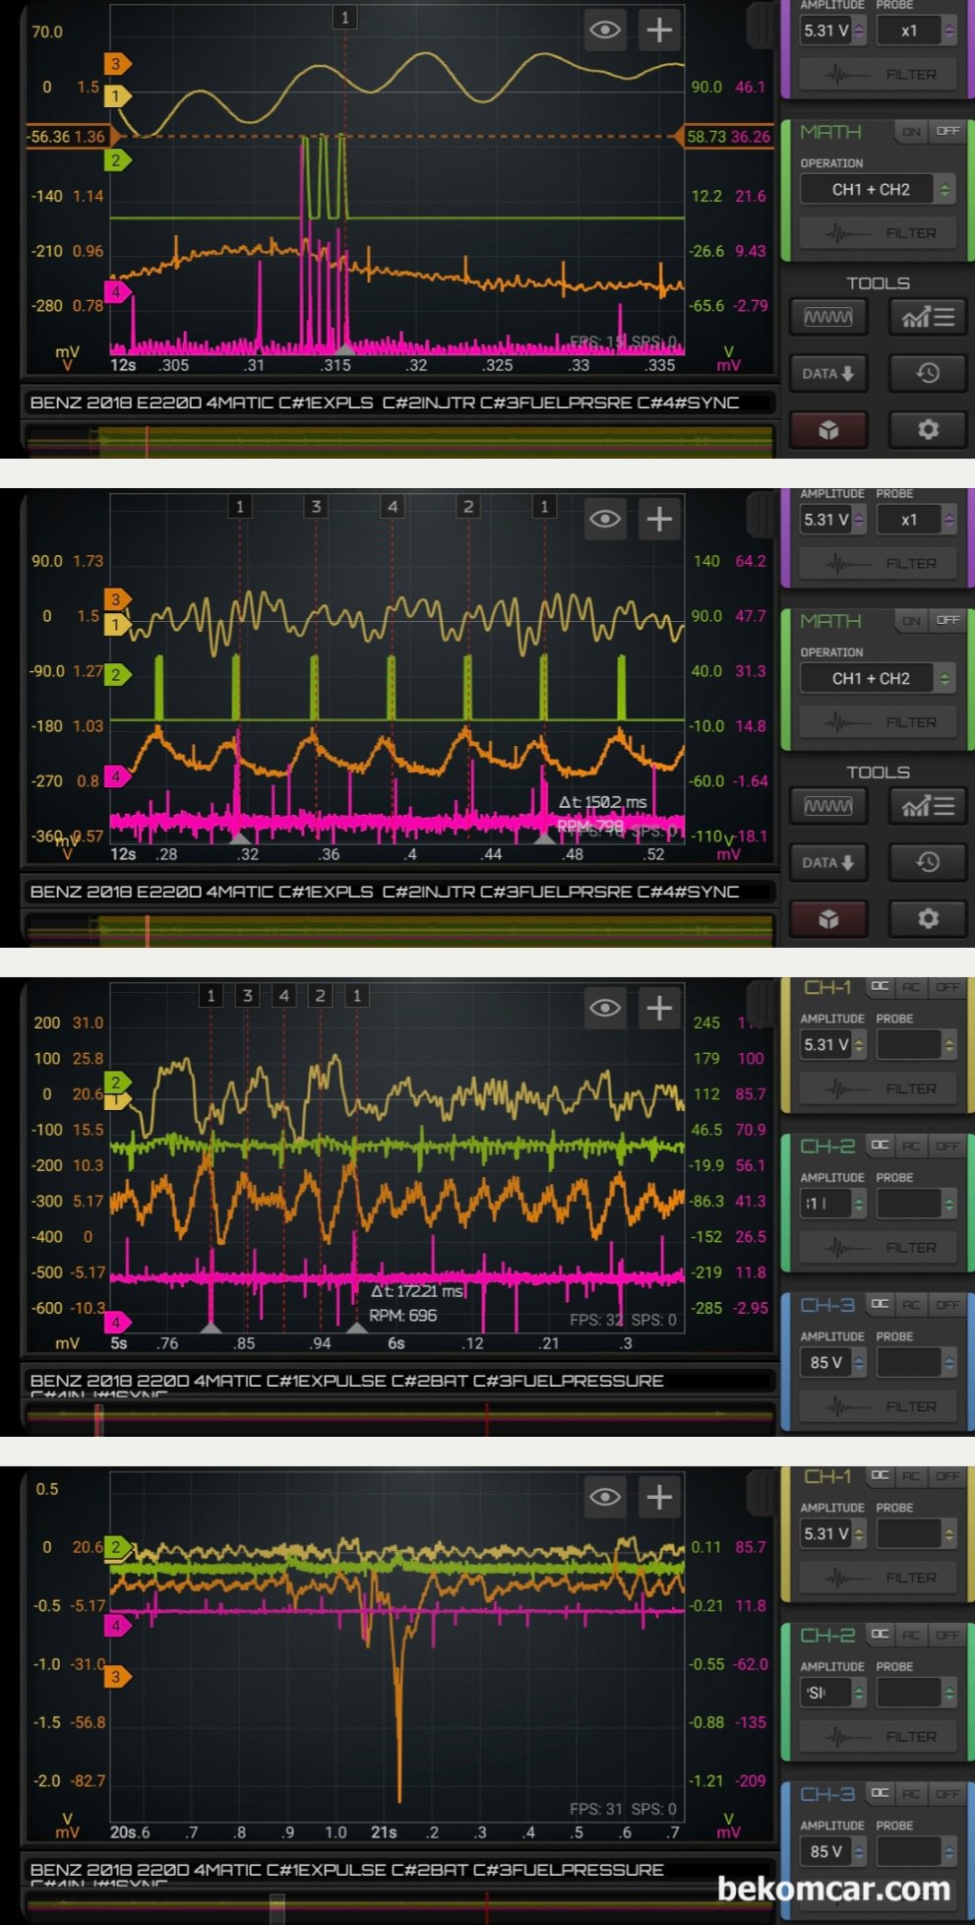Select cylinder marker 3 atop the second capture graph
Viewport: 975px width, 1925px height.
316,506
